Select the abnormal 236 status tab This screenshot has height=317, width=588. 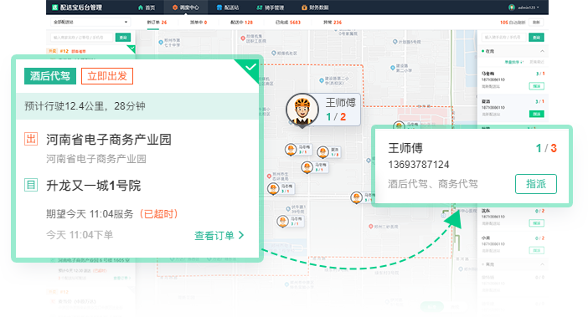[333, 23]
